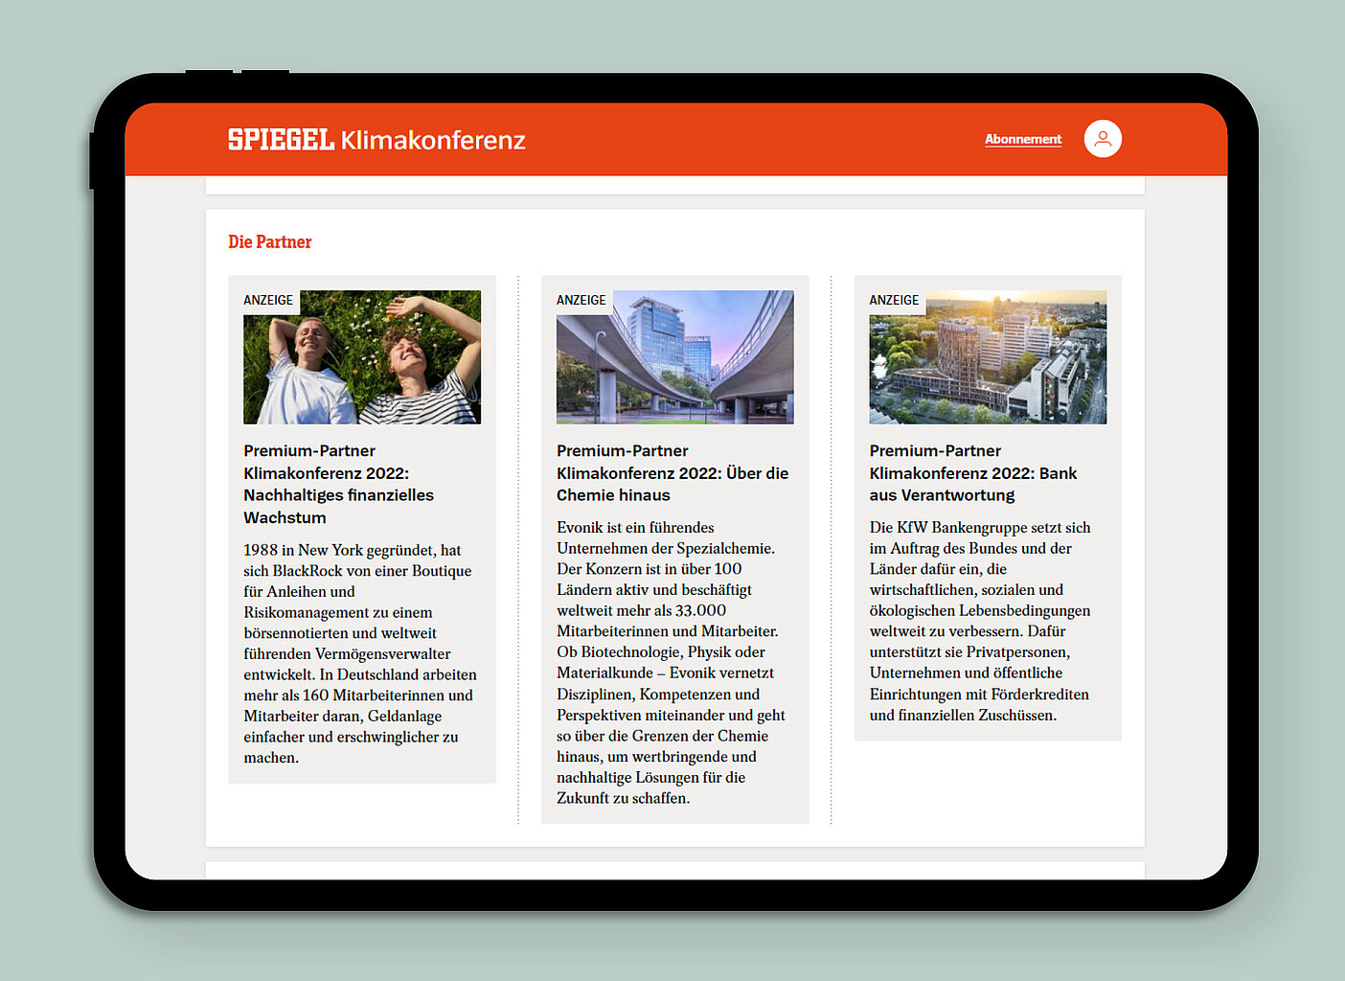The width and height of the screenshot is (1345, 981).
Task: Open headline Über die Chemie hinaus
Action: pyautogui.click(x=672, y=473)
